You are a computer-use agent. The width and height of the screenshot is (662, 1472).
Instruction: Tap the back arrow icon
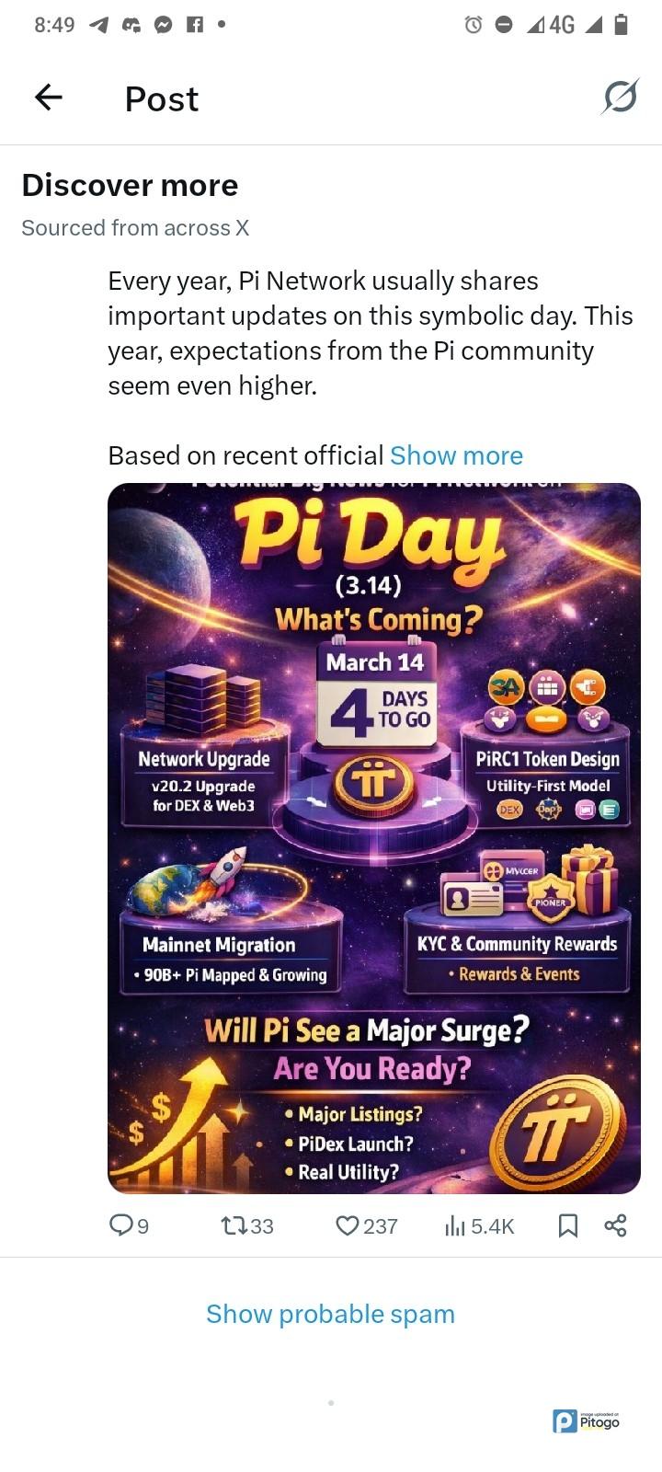(x=48, y=98)
